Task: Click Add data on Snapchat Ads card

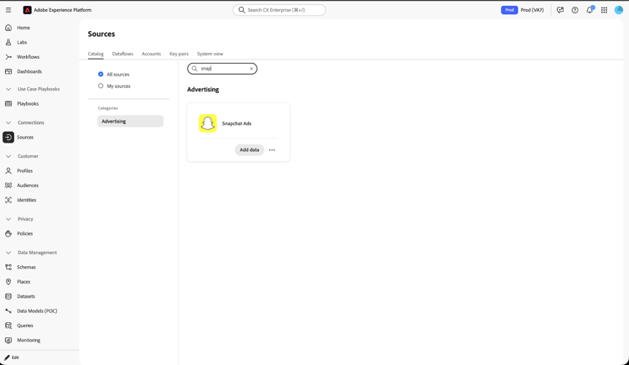Action: [x=249, y=149]
